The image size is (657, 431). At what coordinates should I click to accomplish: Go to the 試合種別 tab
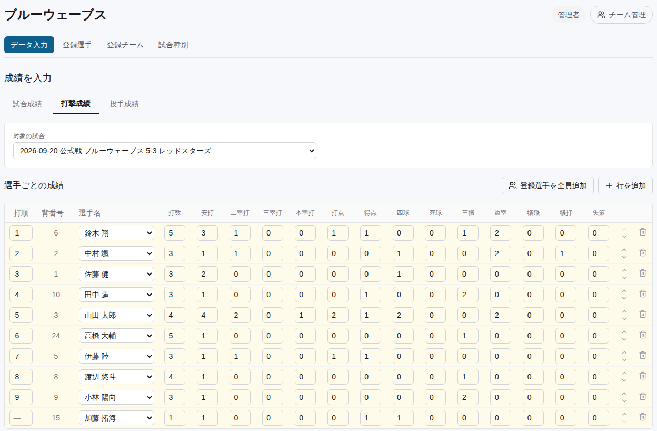pos(173,45)
